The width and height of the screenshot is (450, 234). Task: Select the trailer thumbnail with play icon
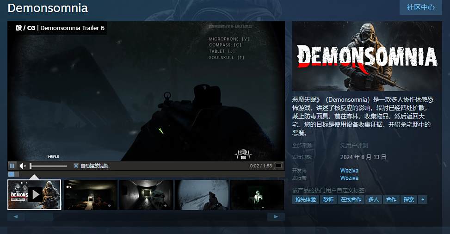(x=34, y=195)
